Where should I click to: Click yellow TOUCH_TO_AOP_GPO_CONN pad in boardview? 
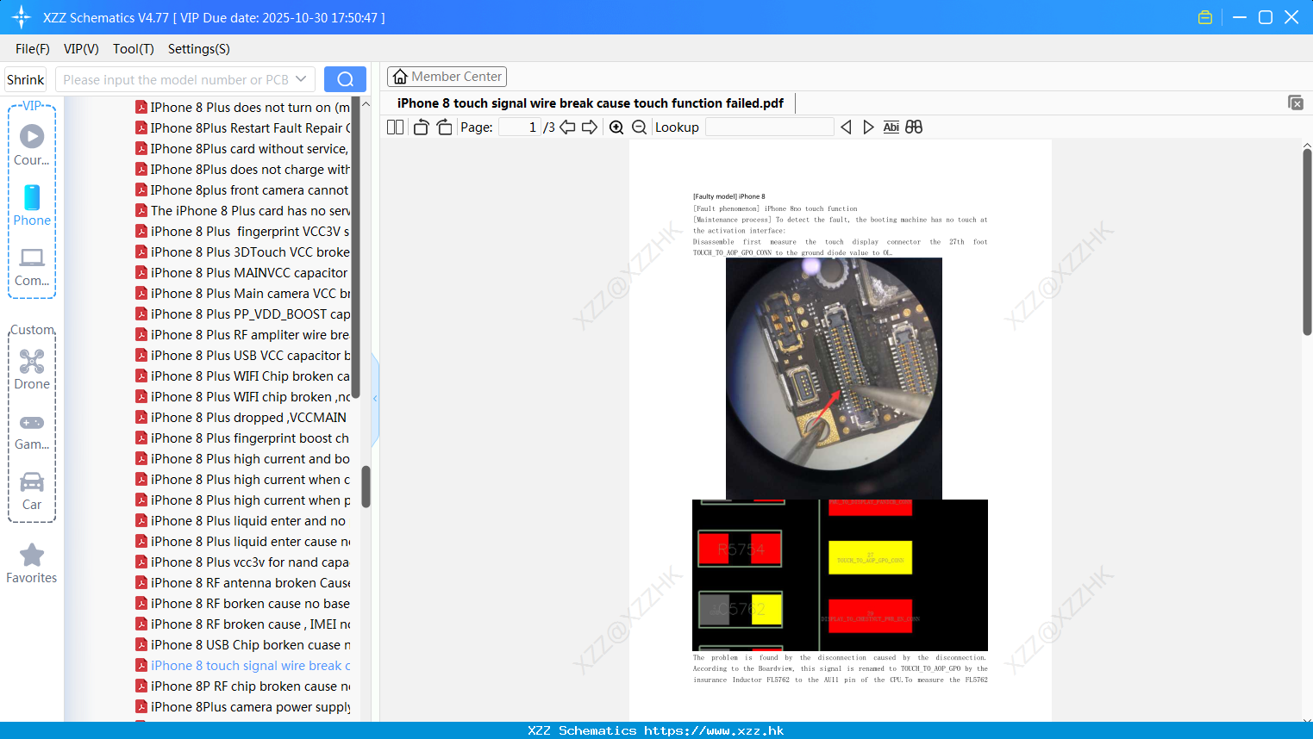coord(870,557)
